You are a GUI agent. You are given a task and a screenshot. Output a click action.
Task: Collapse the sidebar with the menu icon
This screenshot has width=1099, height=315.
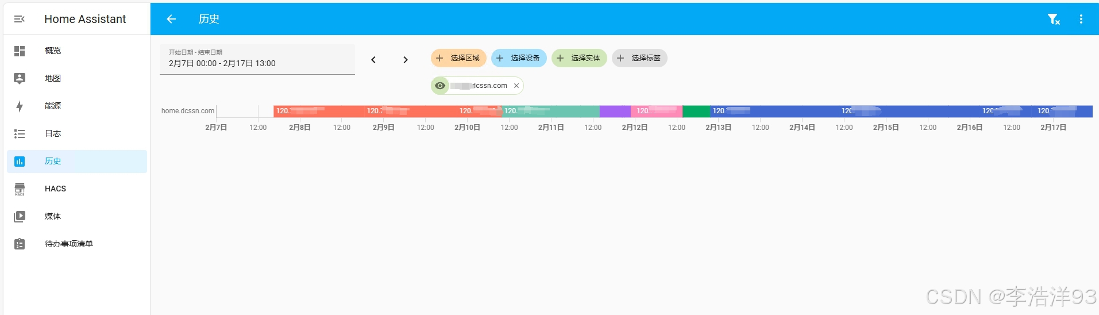[x=19, y=19]
